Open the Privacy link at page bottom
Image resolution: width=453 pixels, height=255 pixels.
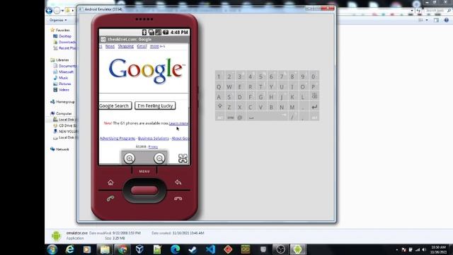pos(153,147)
